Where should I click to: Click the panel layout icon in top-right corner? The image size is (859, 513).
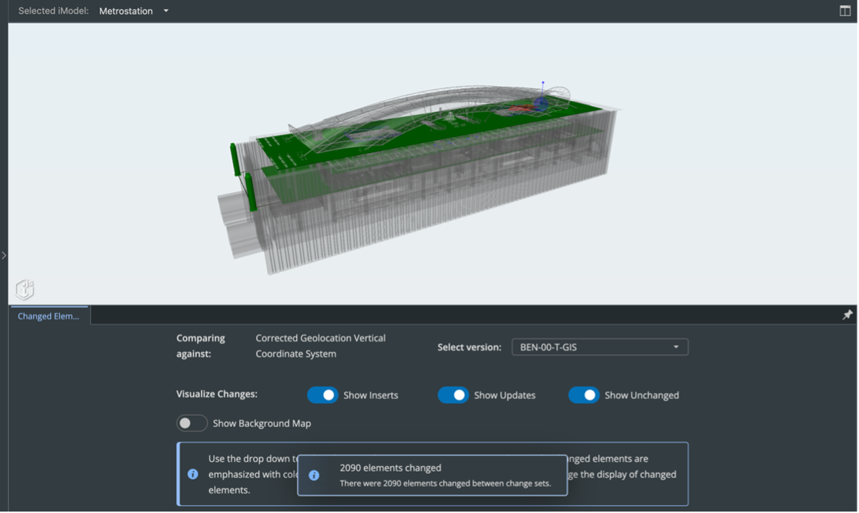click(x=845, y=11)
